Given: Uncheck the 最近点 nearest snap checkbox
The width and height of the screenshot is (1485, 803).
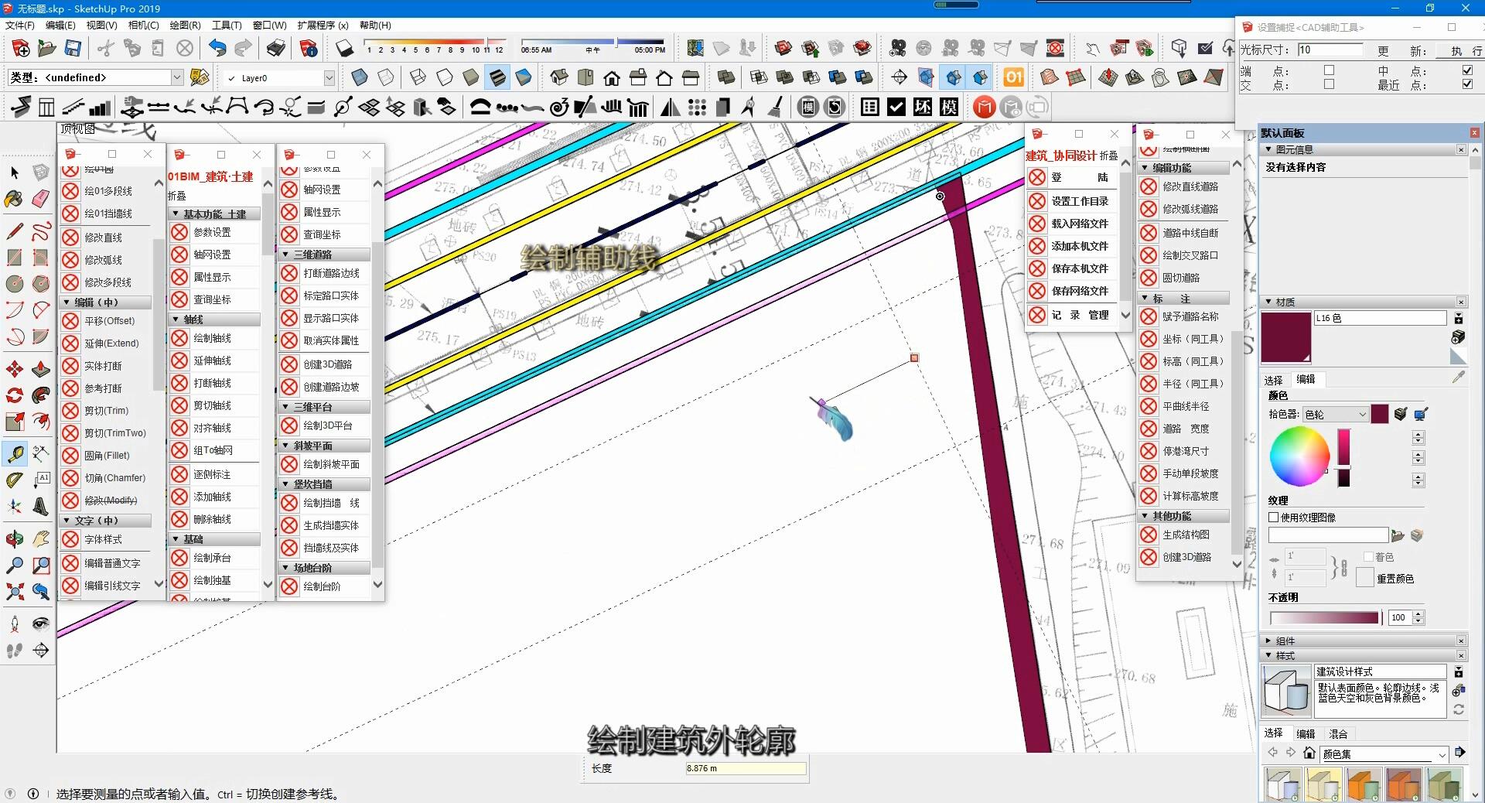Looking at the screenshot, I should point(1467,84).
